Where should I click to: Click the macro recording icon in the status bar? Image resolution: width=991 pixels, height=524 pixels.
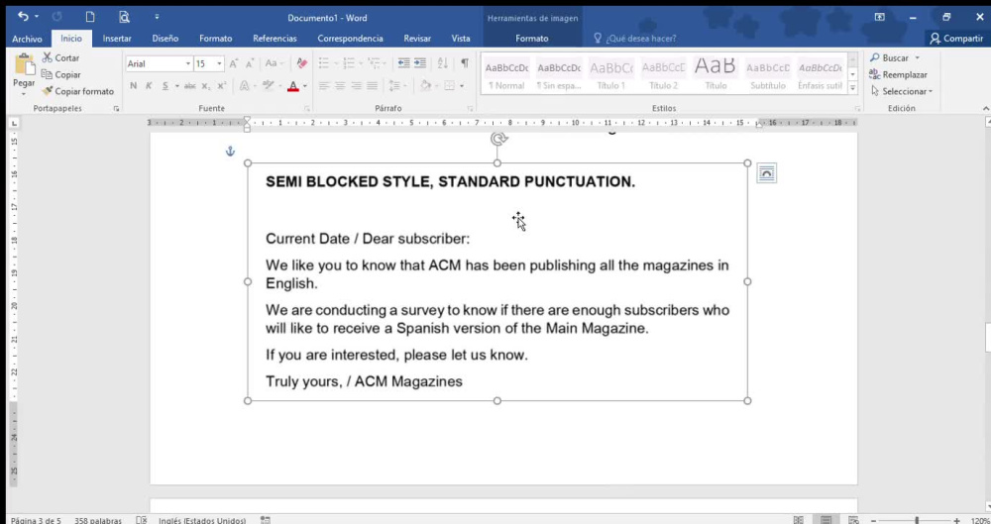(x=266, y=520)
